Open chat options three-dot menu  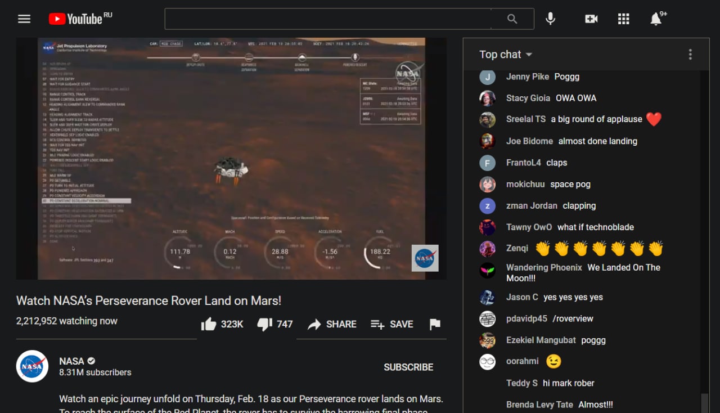tap(690, 55)
